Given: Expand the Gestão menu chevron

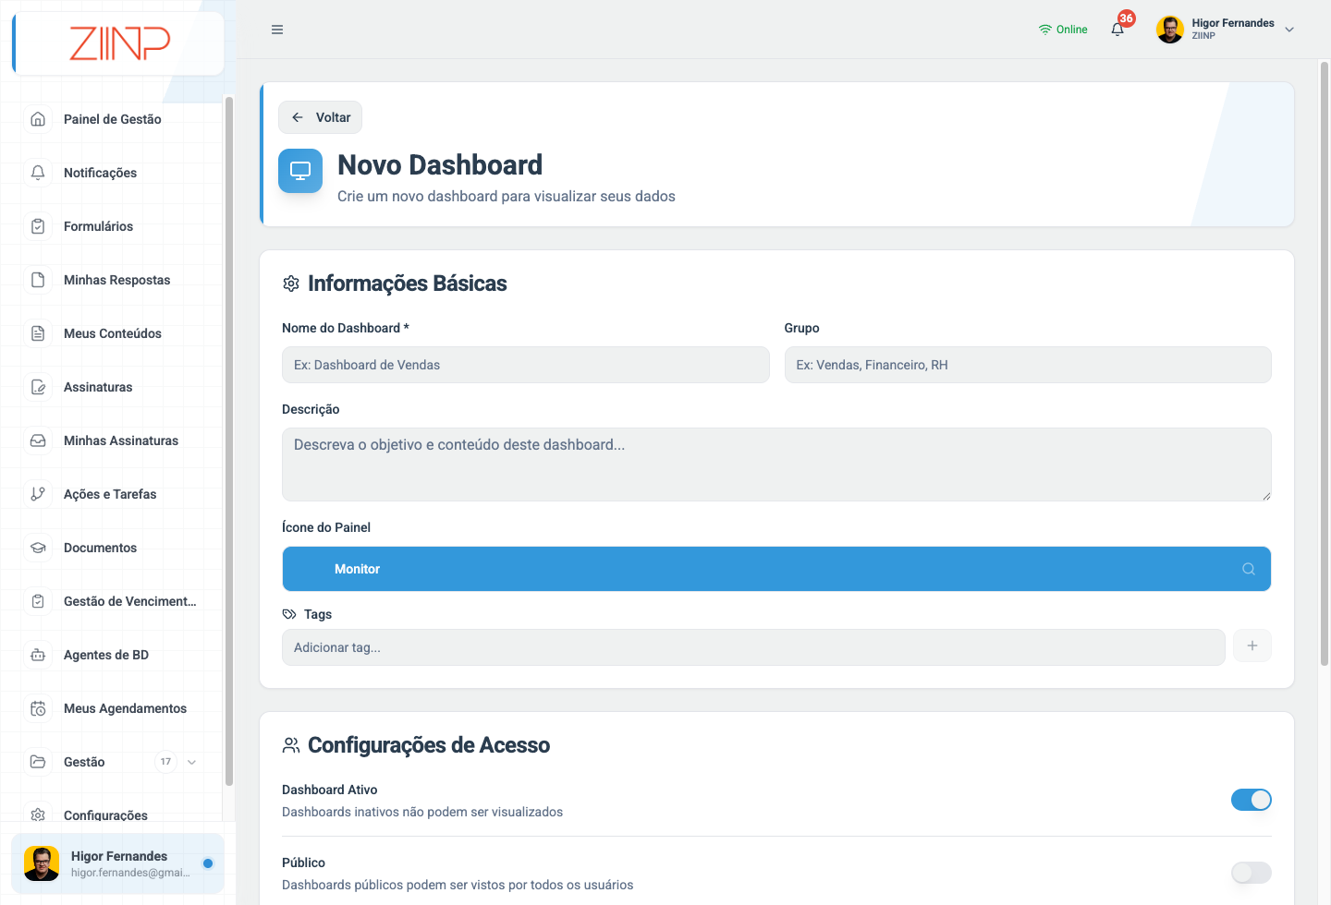Looking at the screenshot, I should point(192,762).
